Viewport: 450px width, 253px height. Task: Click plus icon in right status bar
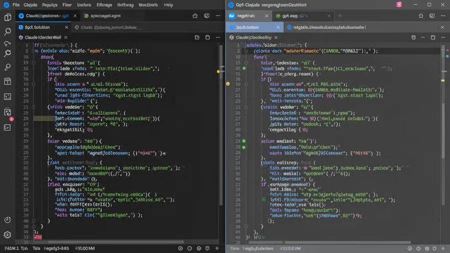click(x=443, y=248)
